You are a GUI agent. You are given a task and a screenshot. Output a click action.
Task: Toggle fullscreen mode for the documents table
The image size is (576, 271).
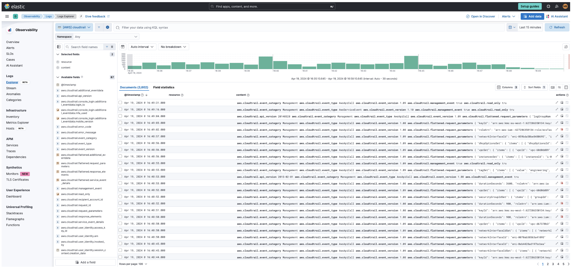pyautogui.click(x=566, y=87)
